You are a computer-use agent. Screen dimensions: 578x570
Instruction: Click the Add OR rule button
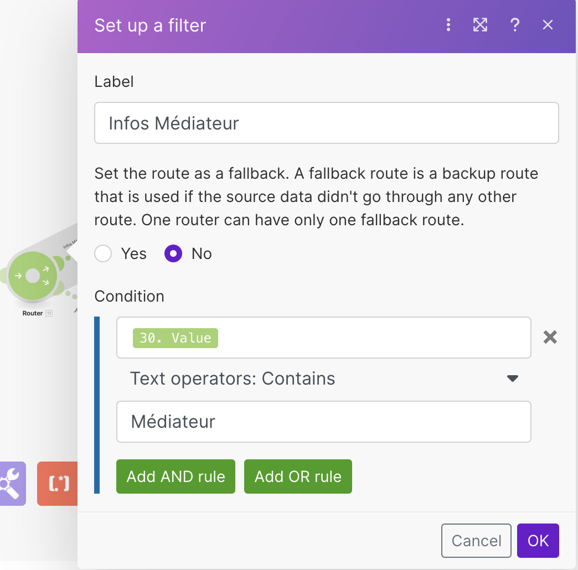[298, 476]
